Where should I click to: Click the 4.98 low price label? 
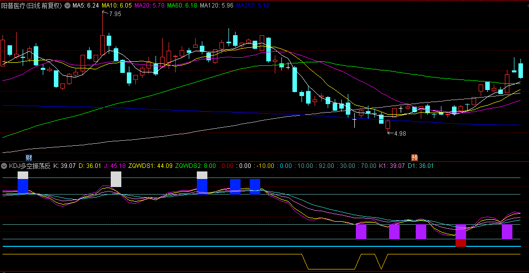399,134
